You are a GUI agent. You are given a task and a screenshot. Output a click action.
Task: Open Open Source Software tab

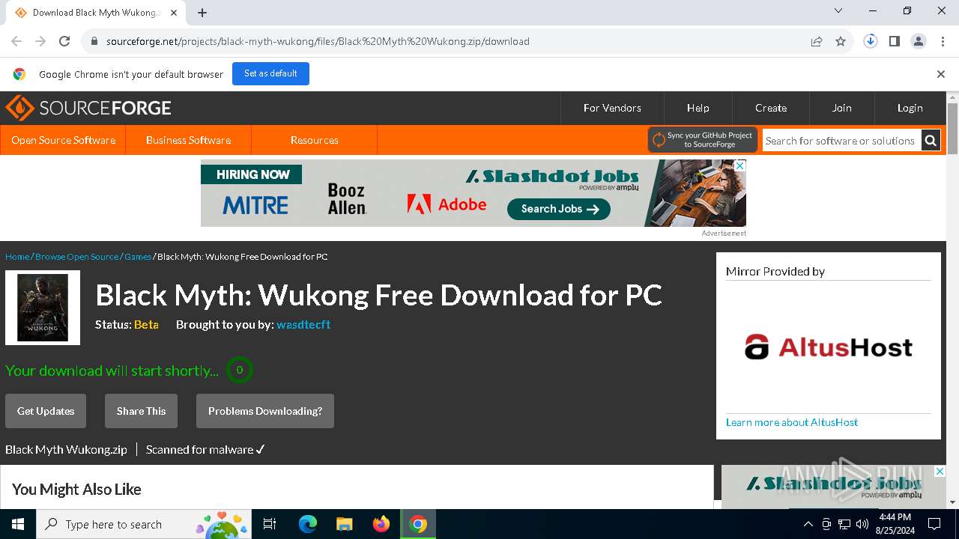[x=63, y=140]
